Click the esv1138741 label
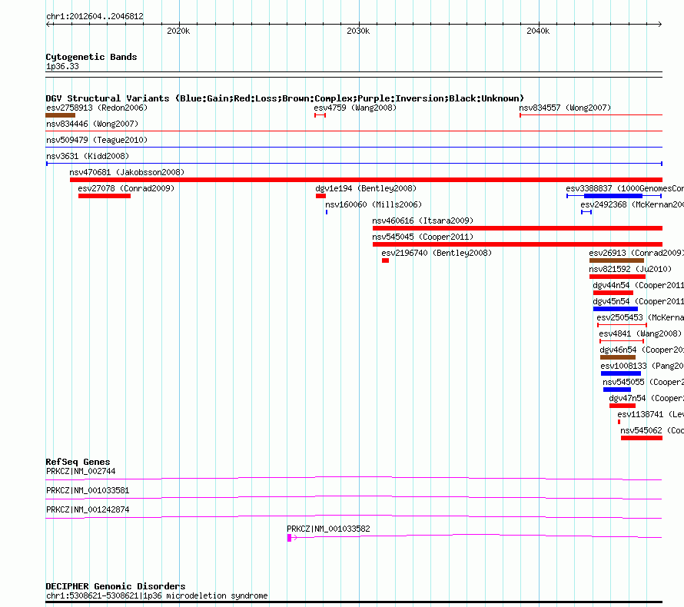 coord(650,414)
